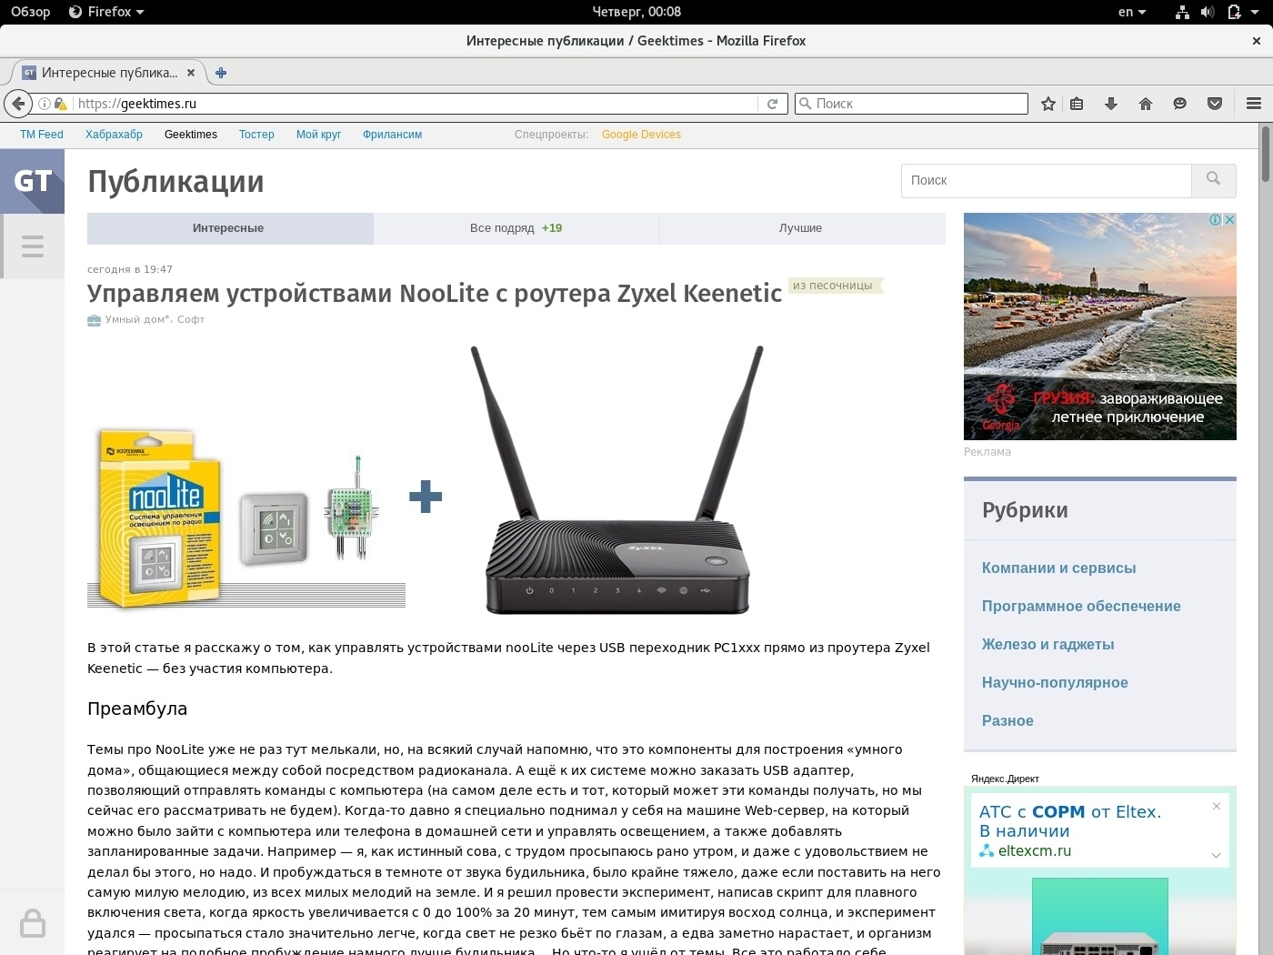Save page to Pocket icon
This screenshot has width=1273, height=955.
click(1215, 104)
